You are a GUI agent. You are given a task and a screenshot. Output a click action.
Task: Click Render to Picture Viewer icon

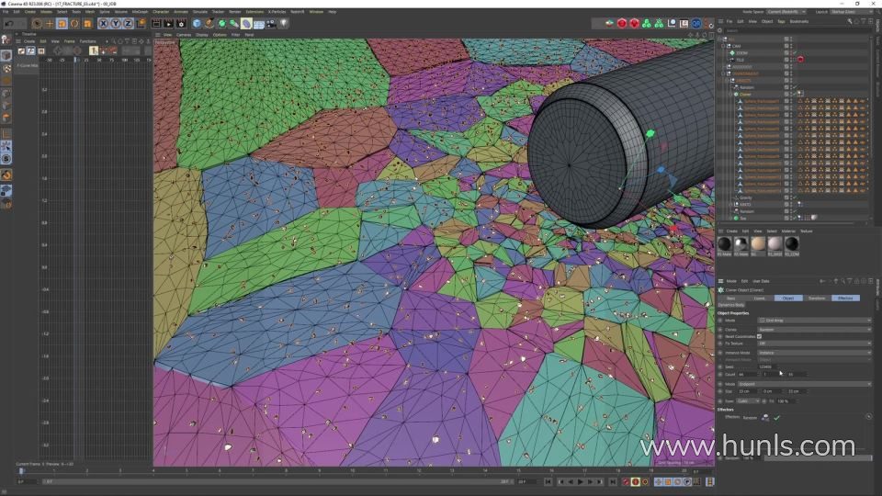[168, 24]
